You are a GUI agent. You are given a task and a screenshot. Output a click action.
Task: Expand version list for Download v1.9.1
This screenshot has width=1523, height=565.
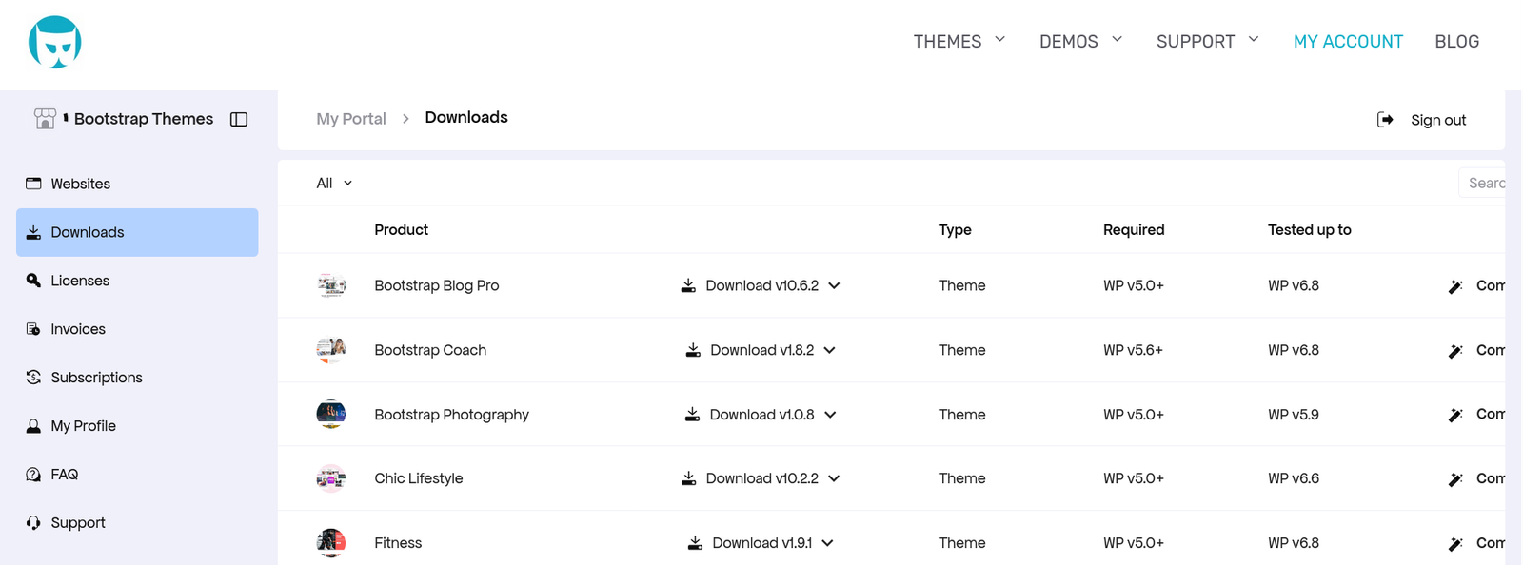coord(827,543)
